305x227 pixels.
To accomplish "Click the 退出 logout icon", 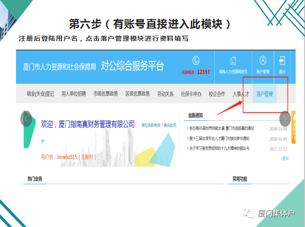I will point(282,61).
